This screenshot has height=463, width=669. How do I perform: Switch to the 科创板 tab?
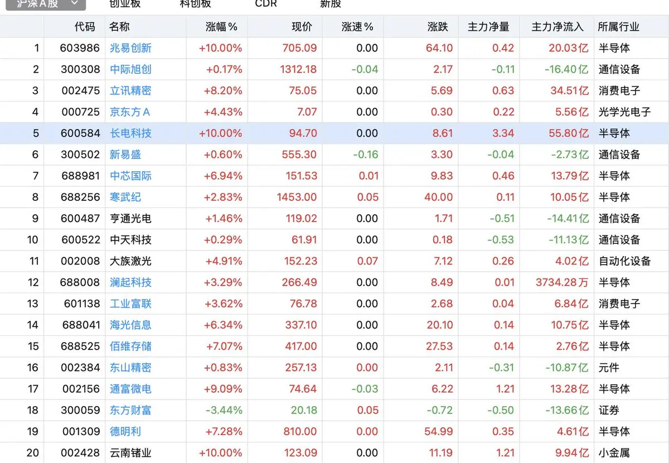195,4
